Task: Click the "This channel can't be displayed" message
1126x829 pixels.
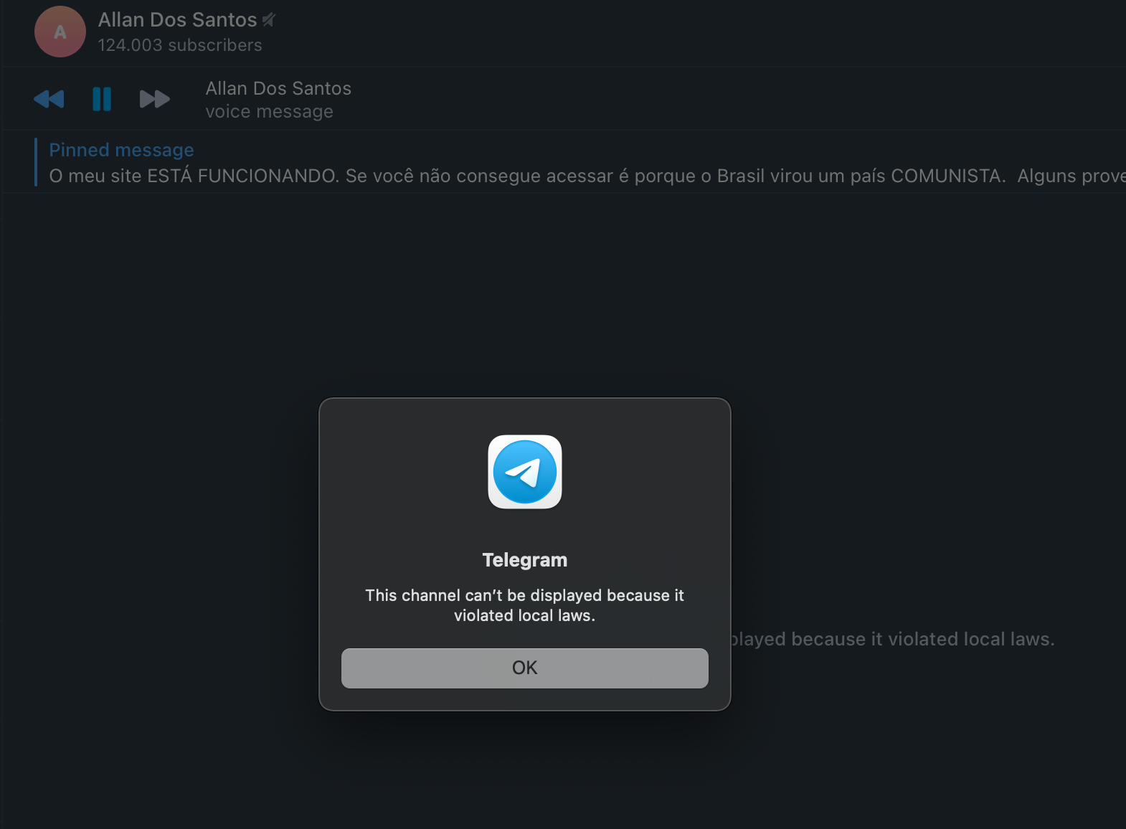Action: pos(524,605)
